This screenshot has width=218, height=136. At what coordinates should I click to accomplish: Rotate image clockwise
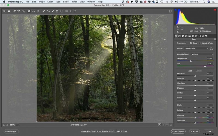coord(75,11)
